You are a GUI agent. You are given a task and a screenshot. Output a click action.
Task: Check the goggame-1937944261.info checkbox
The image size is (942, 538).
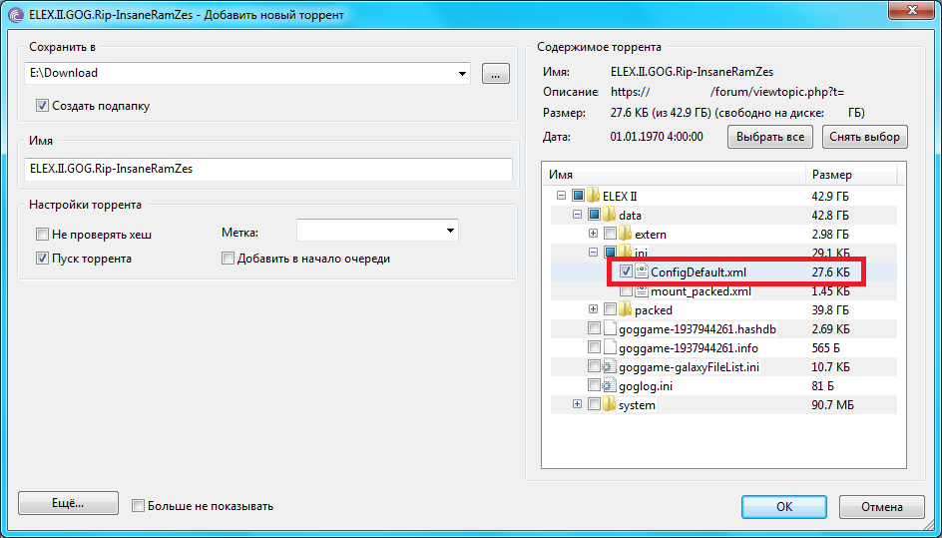coord(594,347)
